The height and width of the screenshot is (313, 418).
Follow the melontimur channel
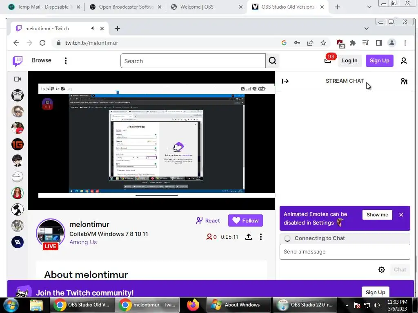click(x=245, y=220)
